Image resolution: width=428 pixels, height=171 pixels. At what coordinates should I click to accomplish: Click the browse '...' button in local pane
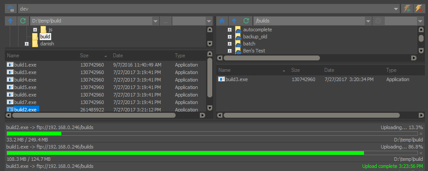click(166, 21)
